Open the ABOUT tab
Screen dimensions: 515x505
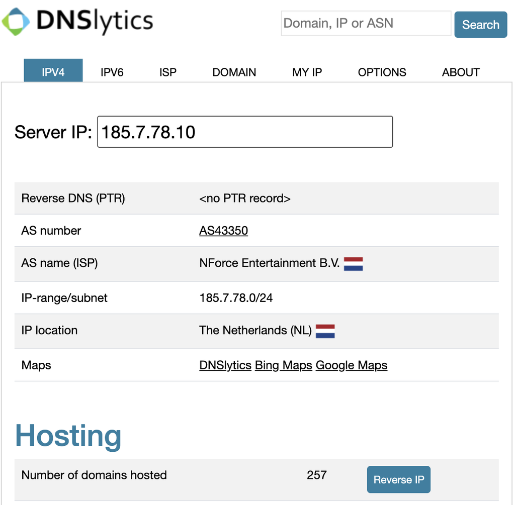point(461,72)
